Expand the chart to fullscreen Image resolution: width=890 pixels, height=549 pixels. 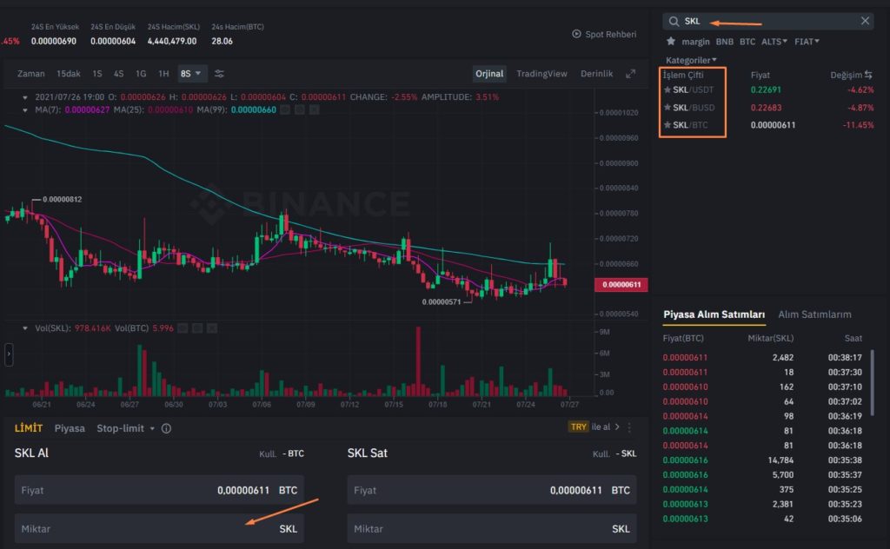pyautogui.click(x=631, y=74)
